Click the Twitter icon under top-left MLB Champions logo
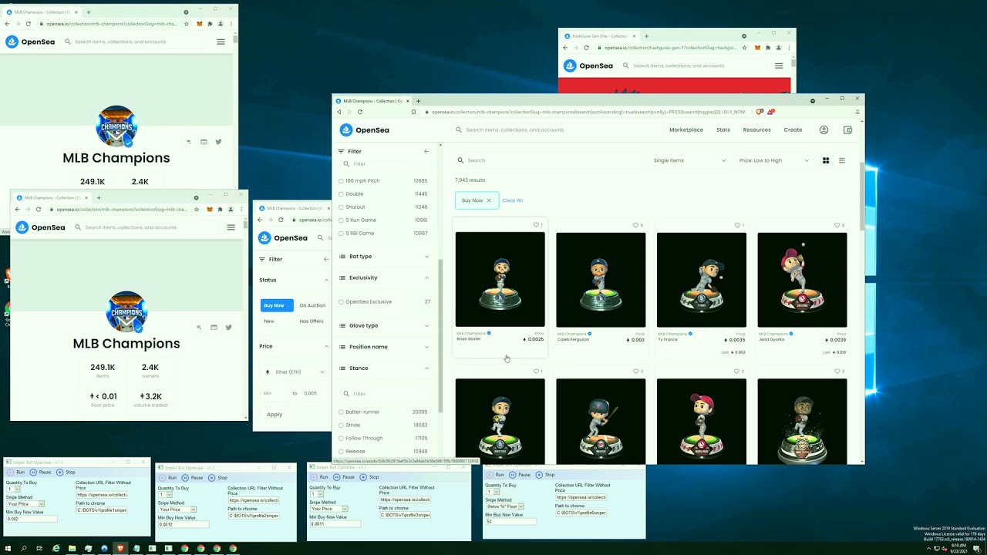987x555 pixels. tap(218, 142)
